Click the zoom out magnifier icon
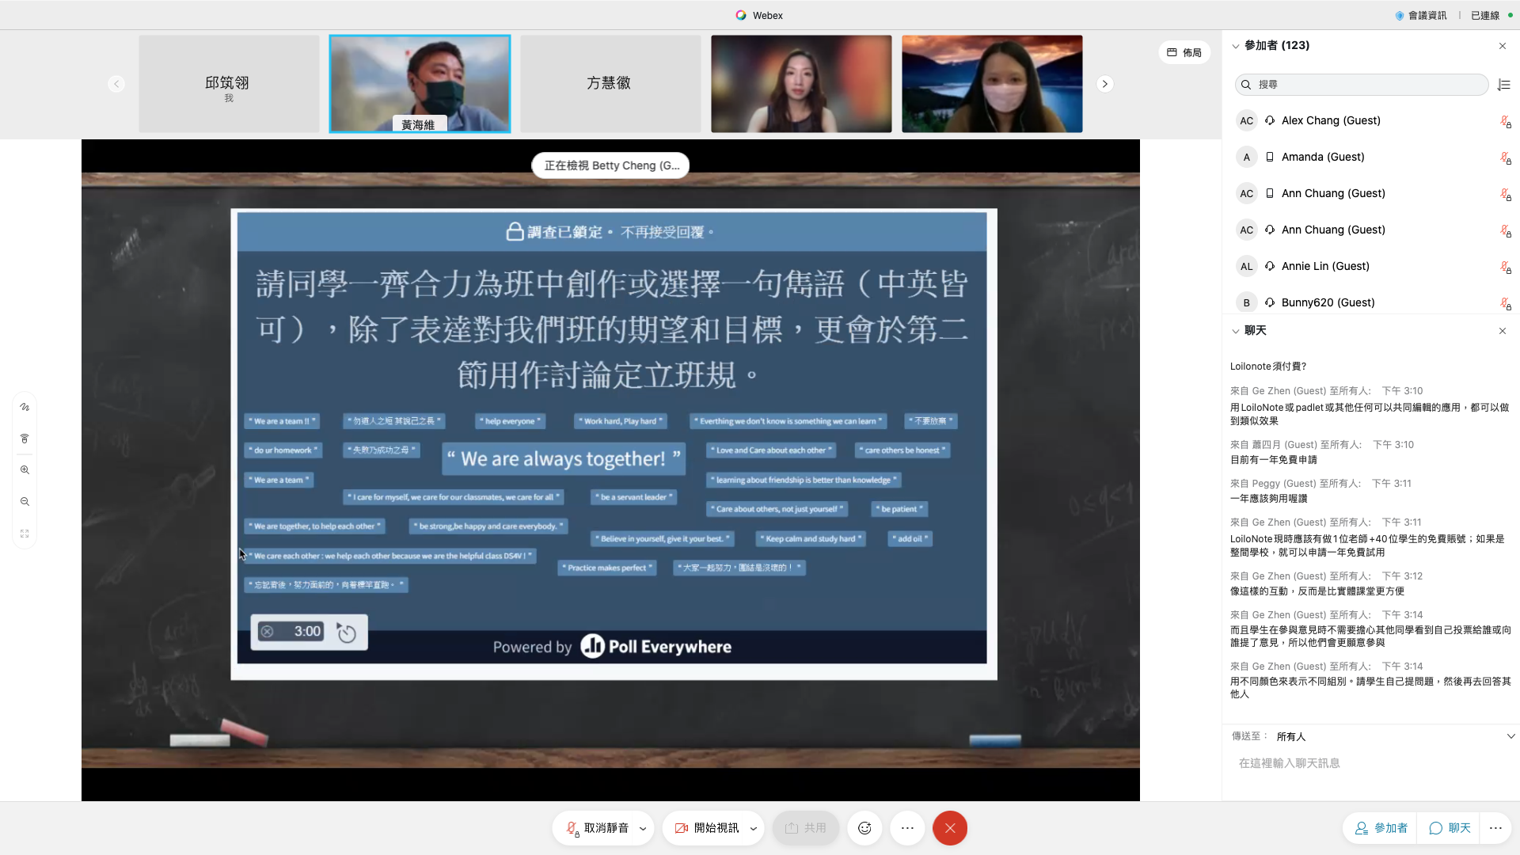This screenshot has width=1520, height=855. [25, 502]
